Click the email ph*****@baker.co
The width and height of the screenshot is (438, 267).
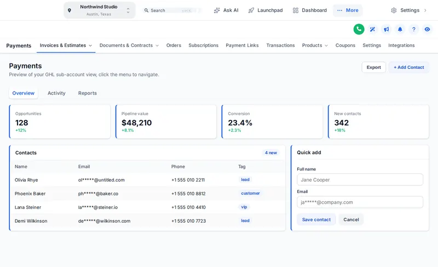98,194
